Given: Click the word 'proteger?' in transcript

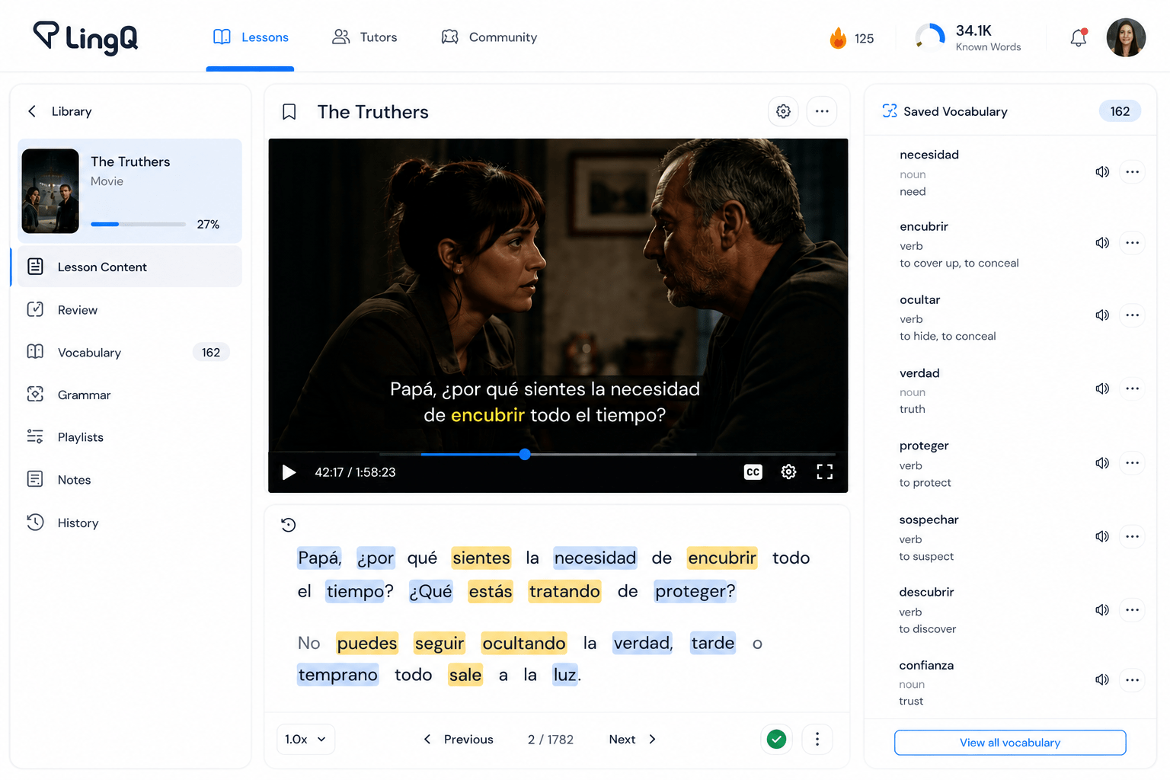Looking at the screenshot, I should [695, 592].
